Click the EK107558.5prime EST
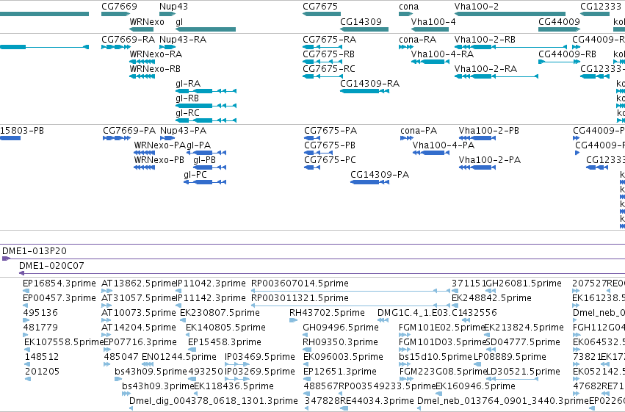This screenshot has width=625, height=412. tap(28, 350)
